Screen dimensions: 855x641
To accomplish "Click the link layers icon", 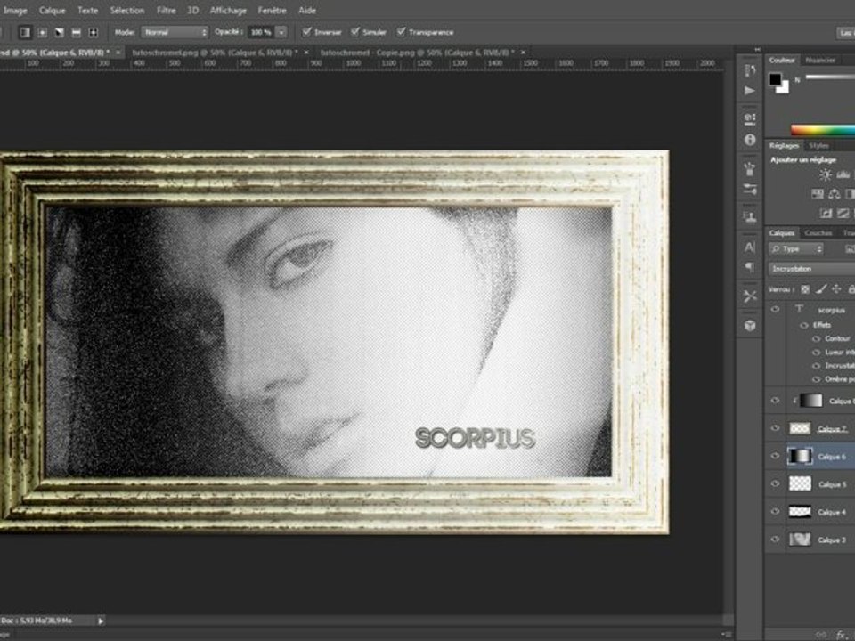I will click(821, 635).
